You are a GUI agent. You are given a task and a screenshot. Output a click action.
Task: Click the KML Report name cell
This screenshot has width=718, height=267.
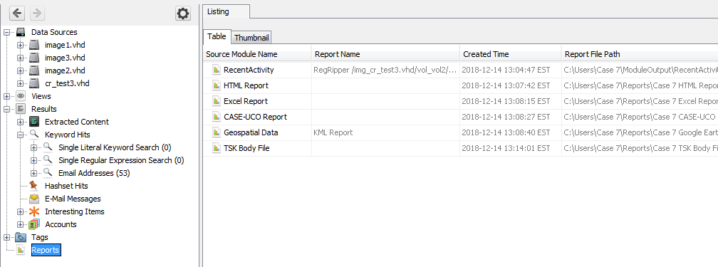[x=385, y=133]
